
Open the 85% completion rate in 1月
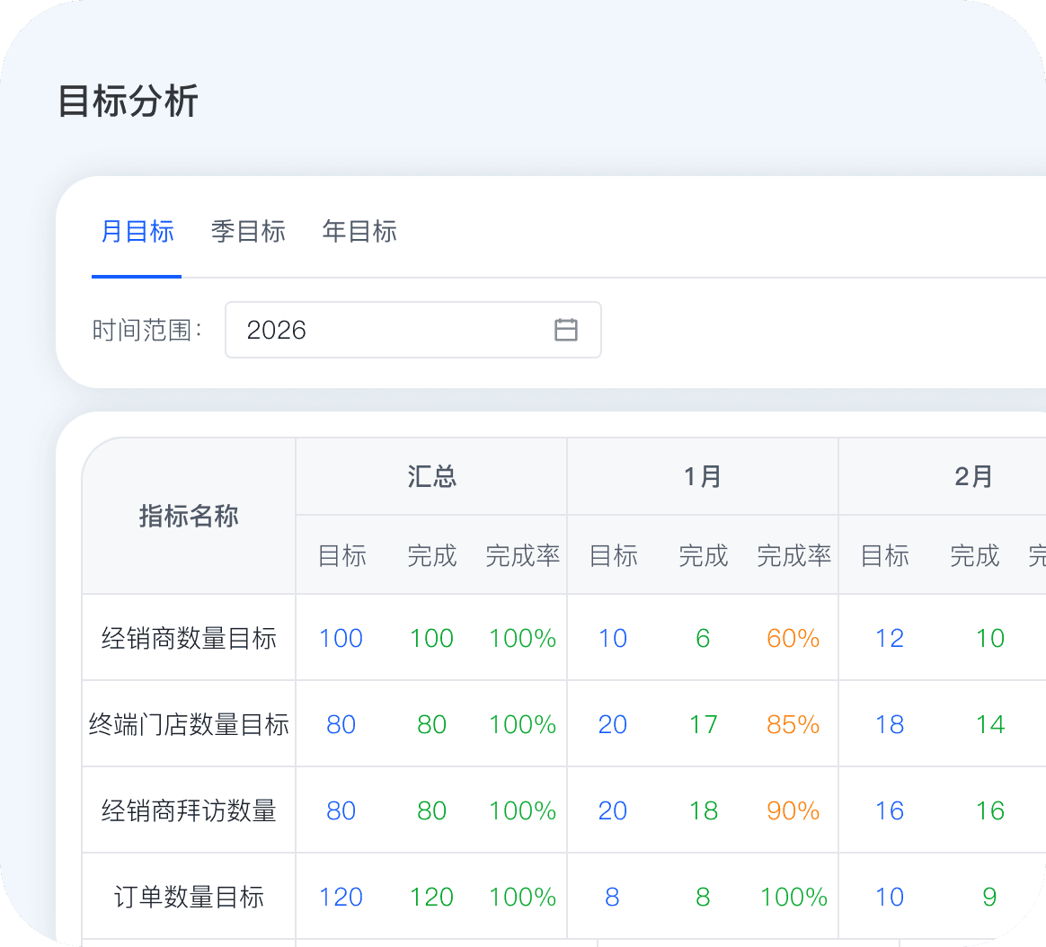coord(793,725)
